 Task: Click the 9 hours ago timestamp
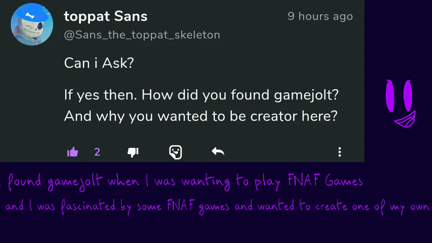click(x=320, y=16)
